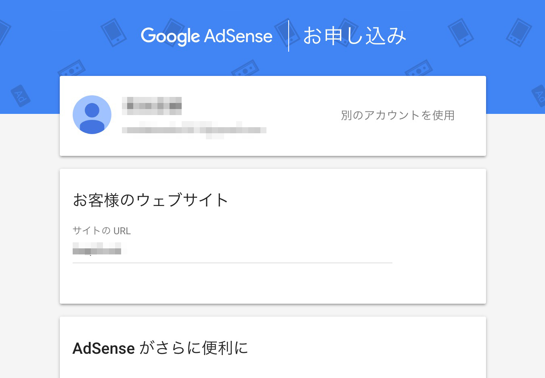This screenshot has width=545, height=378.
Task: Select the blurred site URL text
Action: (98, 248)
